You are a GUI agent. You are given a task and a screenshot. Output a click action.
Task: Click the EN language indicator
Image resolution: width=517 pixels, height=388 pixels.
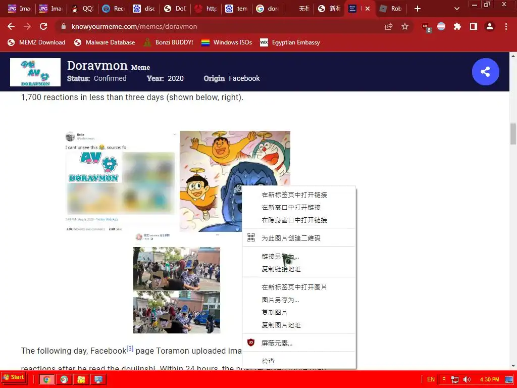431,379
